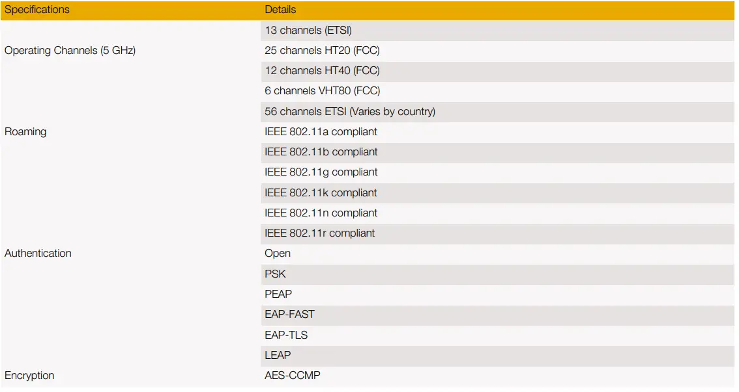739x392 pixels.
Task: Click the LEAP authentication row
Action: [x=278, y=355]
